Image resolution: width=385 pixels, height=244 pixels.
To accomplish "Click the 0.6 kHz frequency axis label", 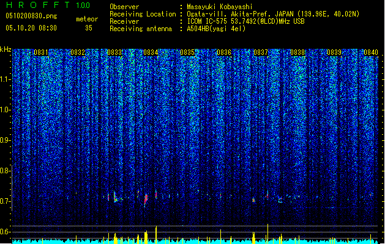I will coord(5,232).
